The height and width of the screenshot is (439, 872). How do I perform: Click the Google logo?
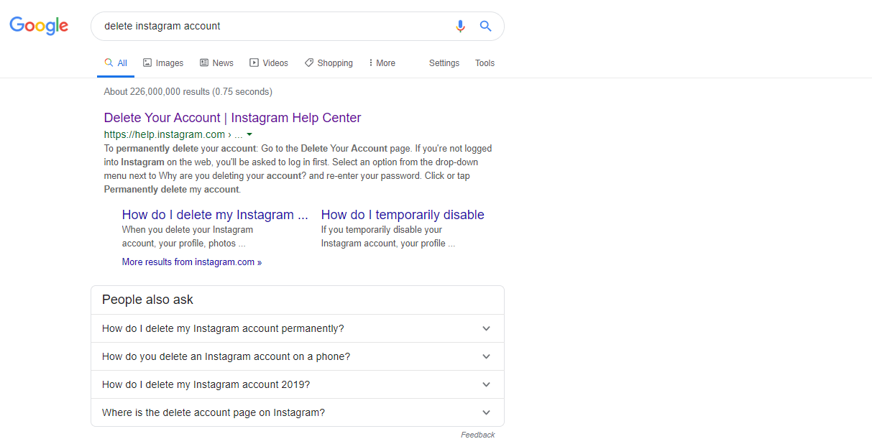(x=39, y=26)
